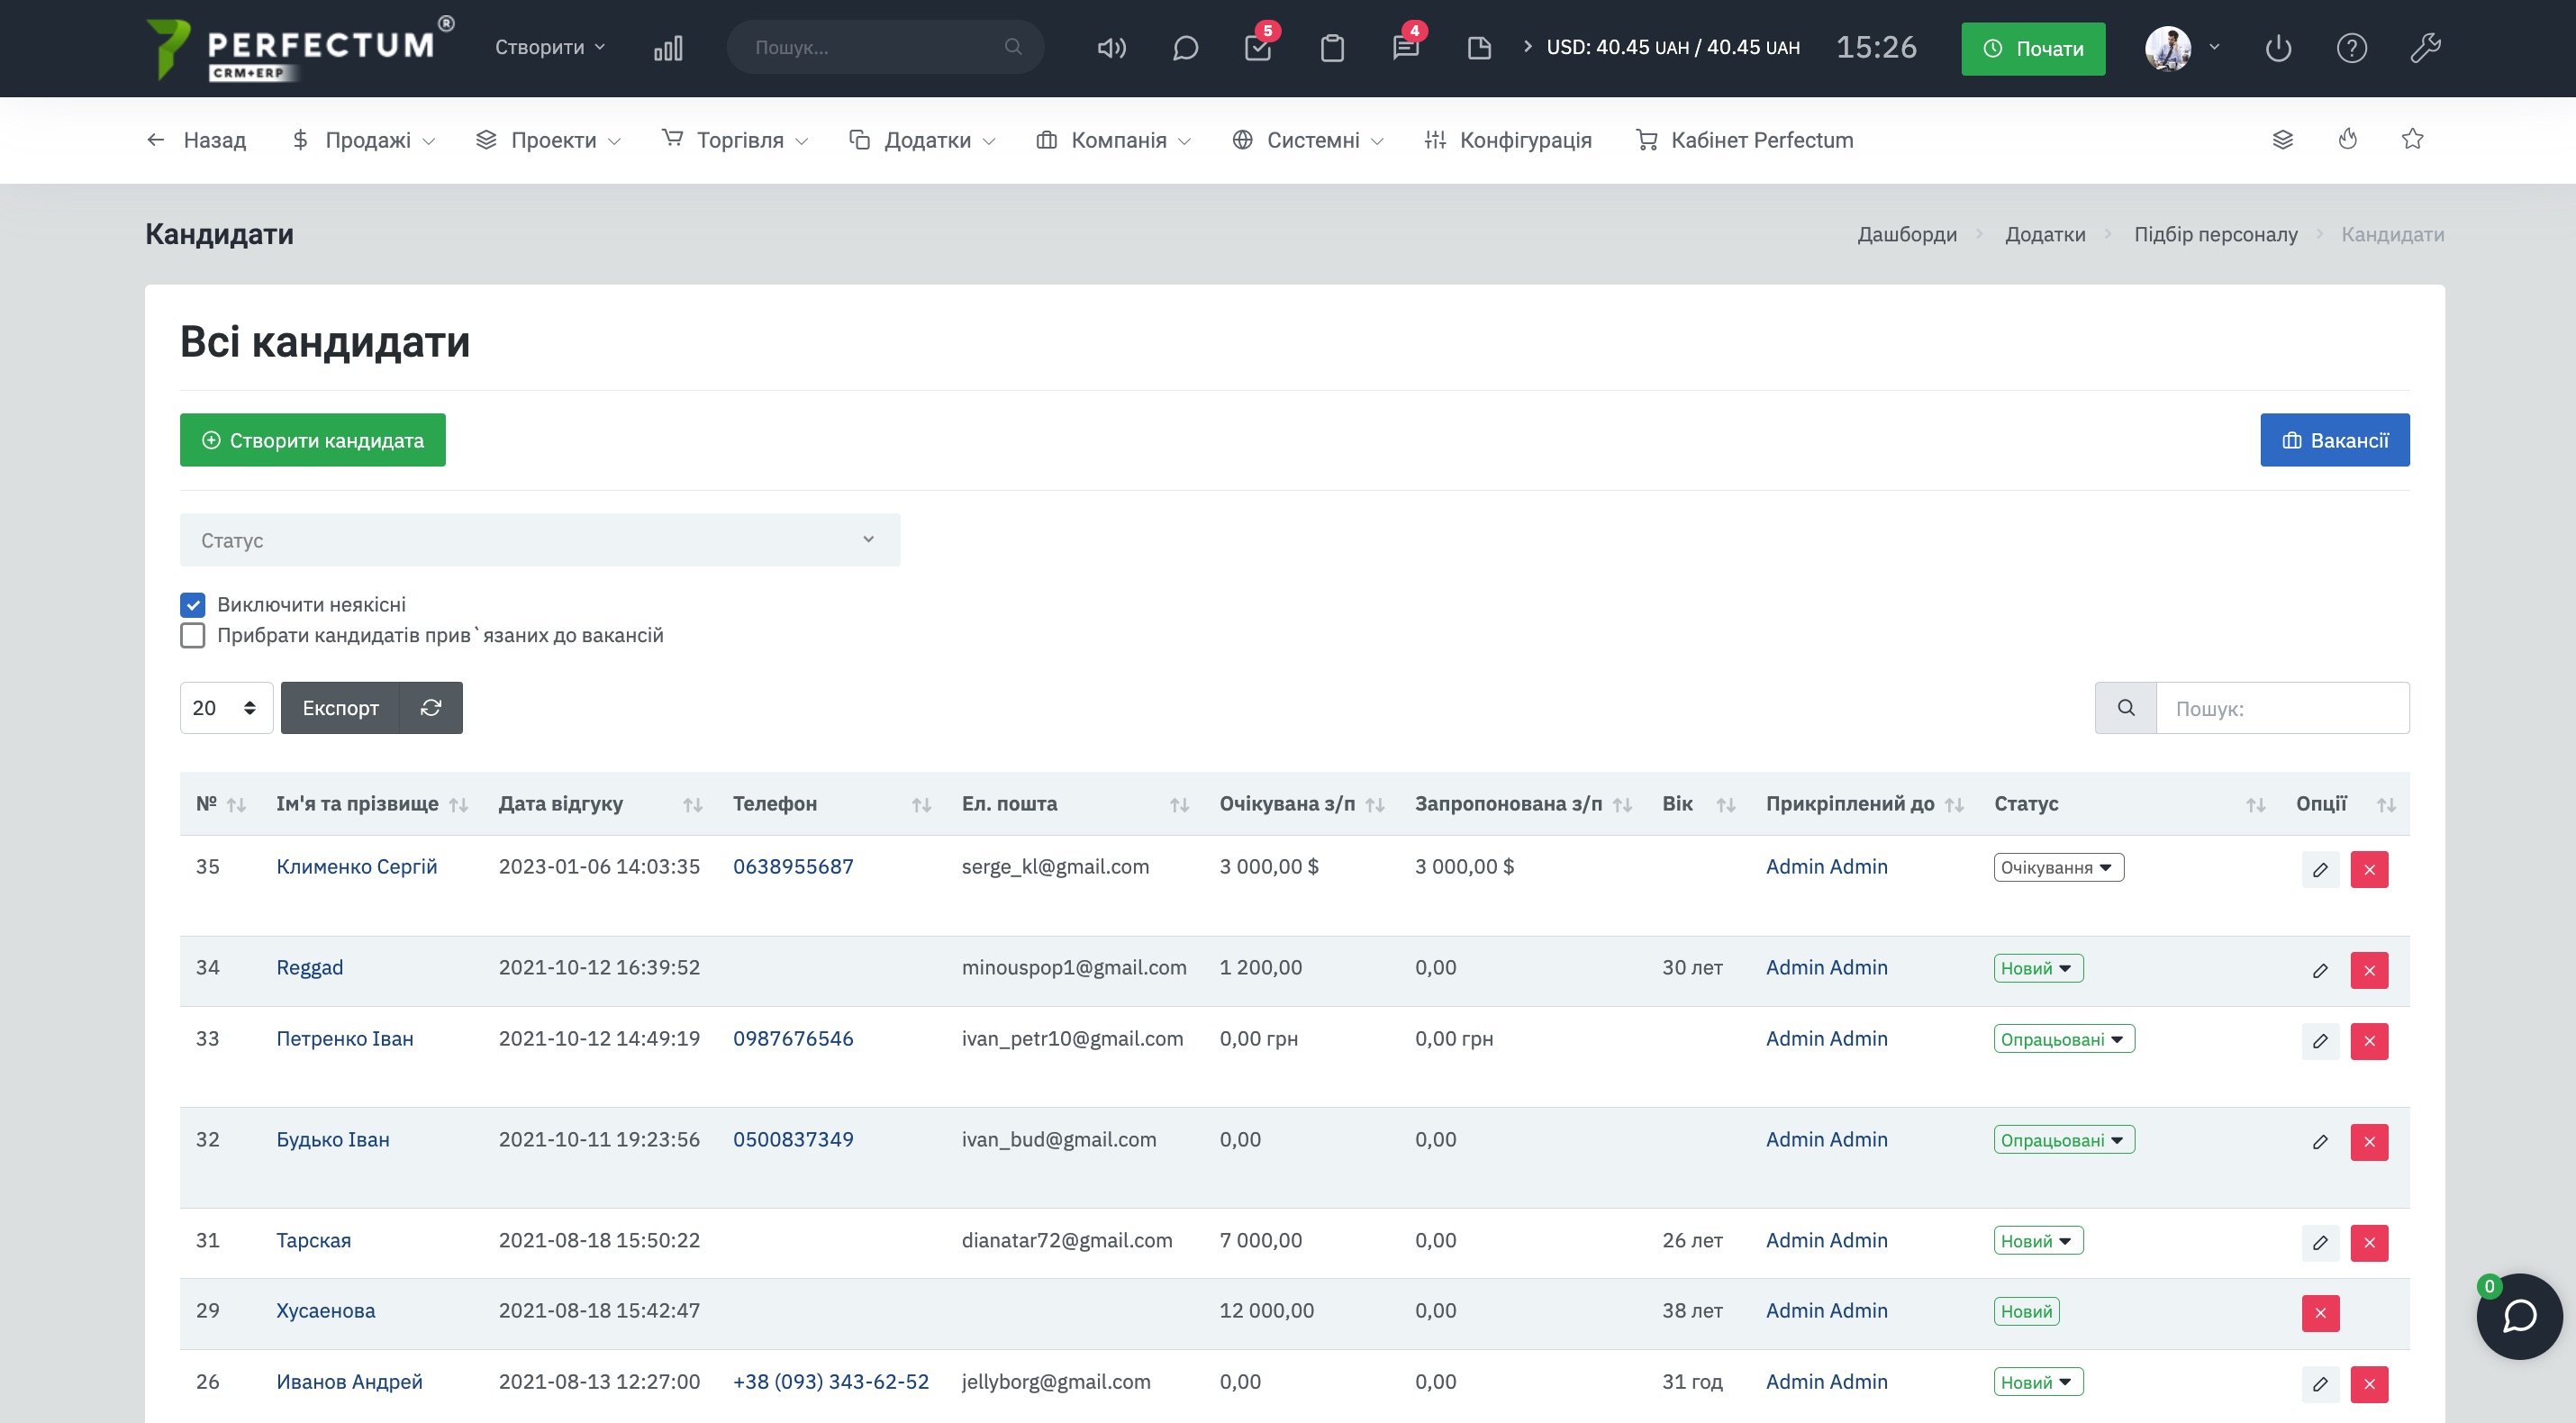This screenshot has height=1423, width=2576.
Task: Sort table by Дата відгуку column
Action: click(600, 804)
